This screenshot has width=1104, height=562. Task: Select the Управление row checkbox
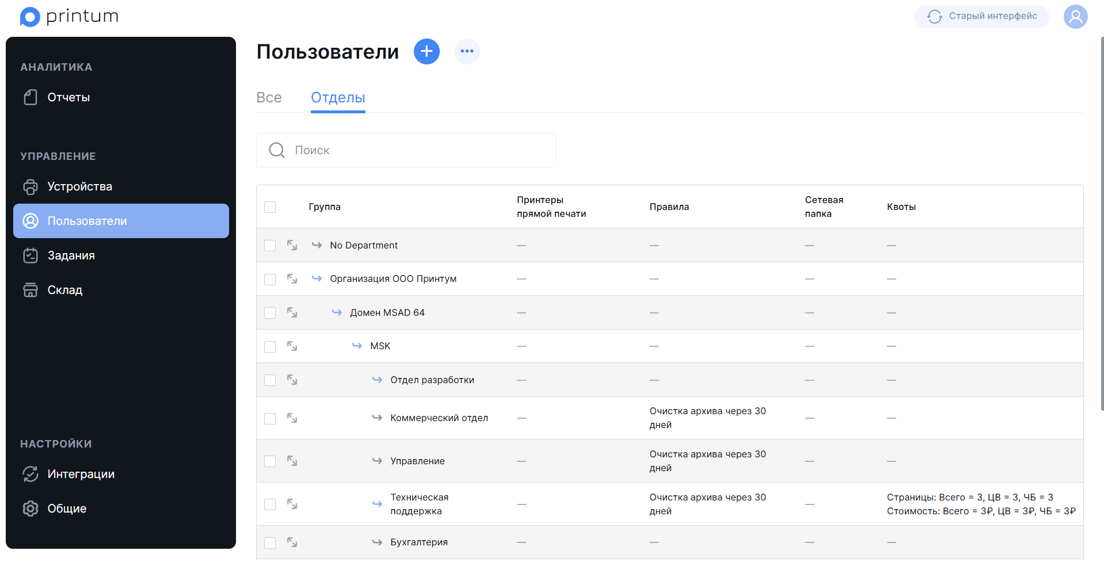click(x=270, y=461)
